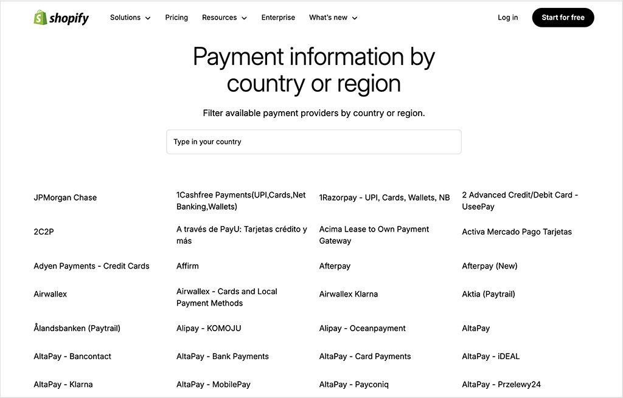This screenshot has width=623, height=398.
Task: Select 2 Advanced Credit/Debit Card - UseePay
Action: click(520, 201)
